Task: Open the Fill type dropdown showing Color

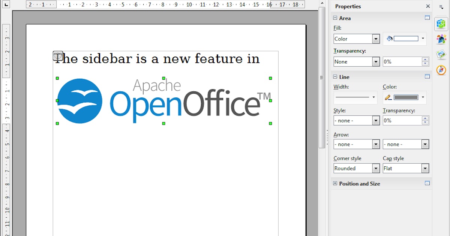Action: 357,39
